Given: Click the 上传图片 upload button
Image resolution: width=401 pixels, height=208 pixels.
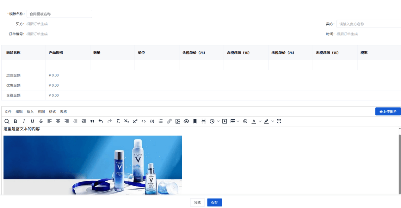Looking at the screenshot, I should pos(388,111).
